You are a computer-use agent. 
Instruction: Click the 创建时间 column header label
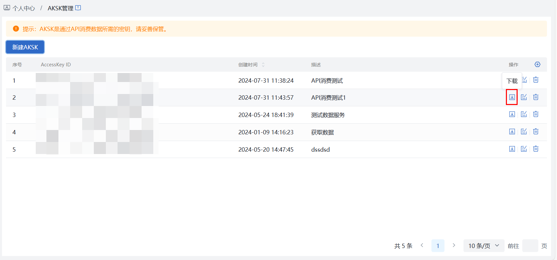[x=248, y=65]
